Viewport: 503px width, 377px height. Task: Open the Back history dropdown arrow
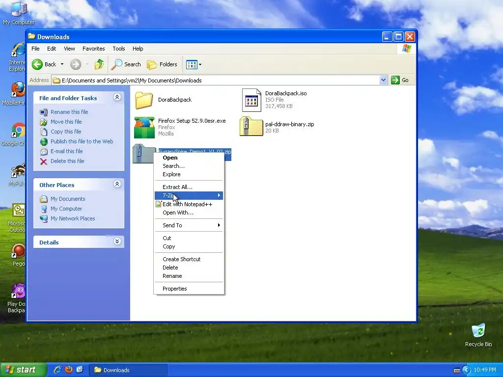[62, 64]
